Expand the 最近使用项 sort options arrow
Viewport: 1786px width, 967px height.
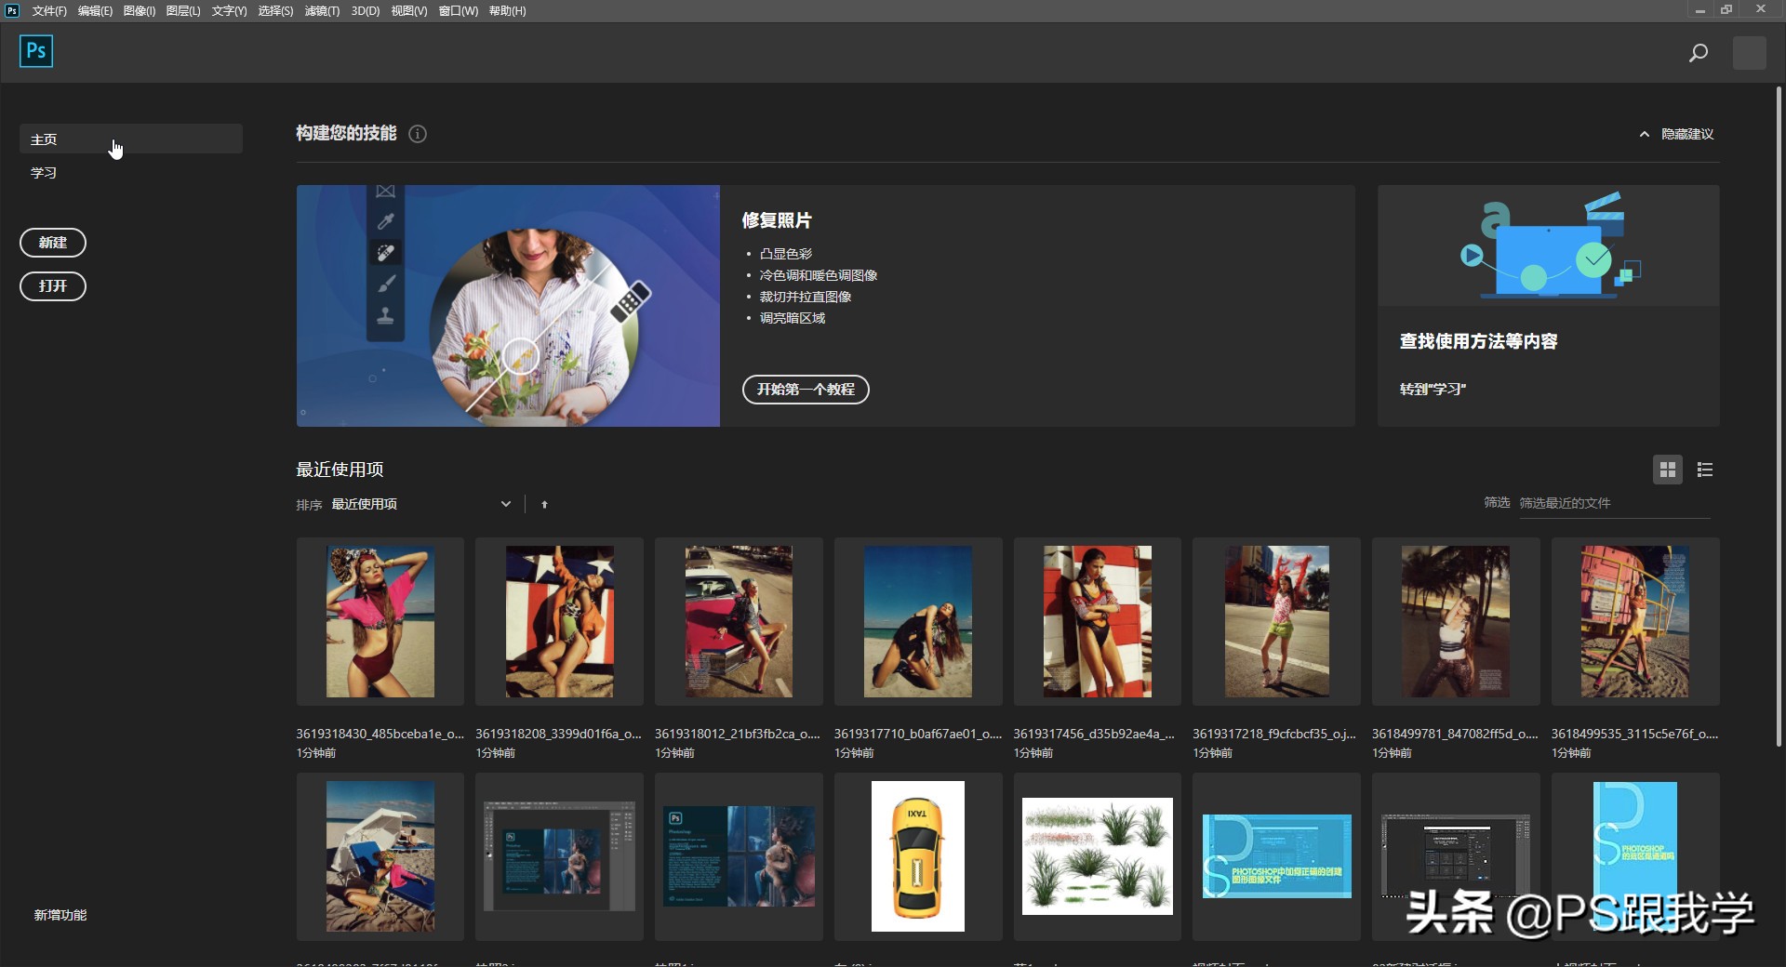click(x=505, y=504)
